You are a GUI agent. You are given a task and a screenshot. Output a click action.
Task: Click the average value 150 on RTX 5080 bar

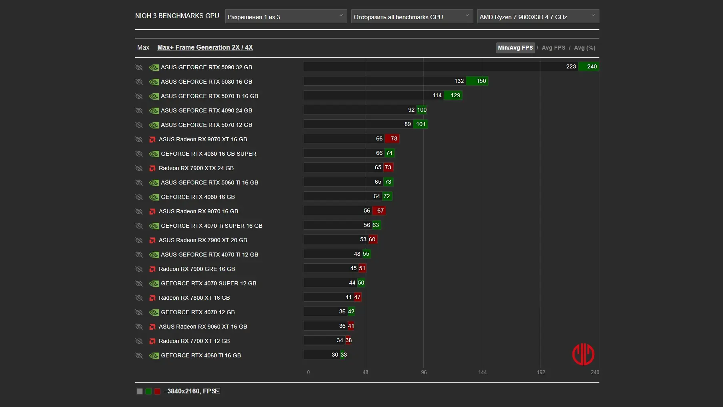[481, 81]
